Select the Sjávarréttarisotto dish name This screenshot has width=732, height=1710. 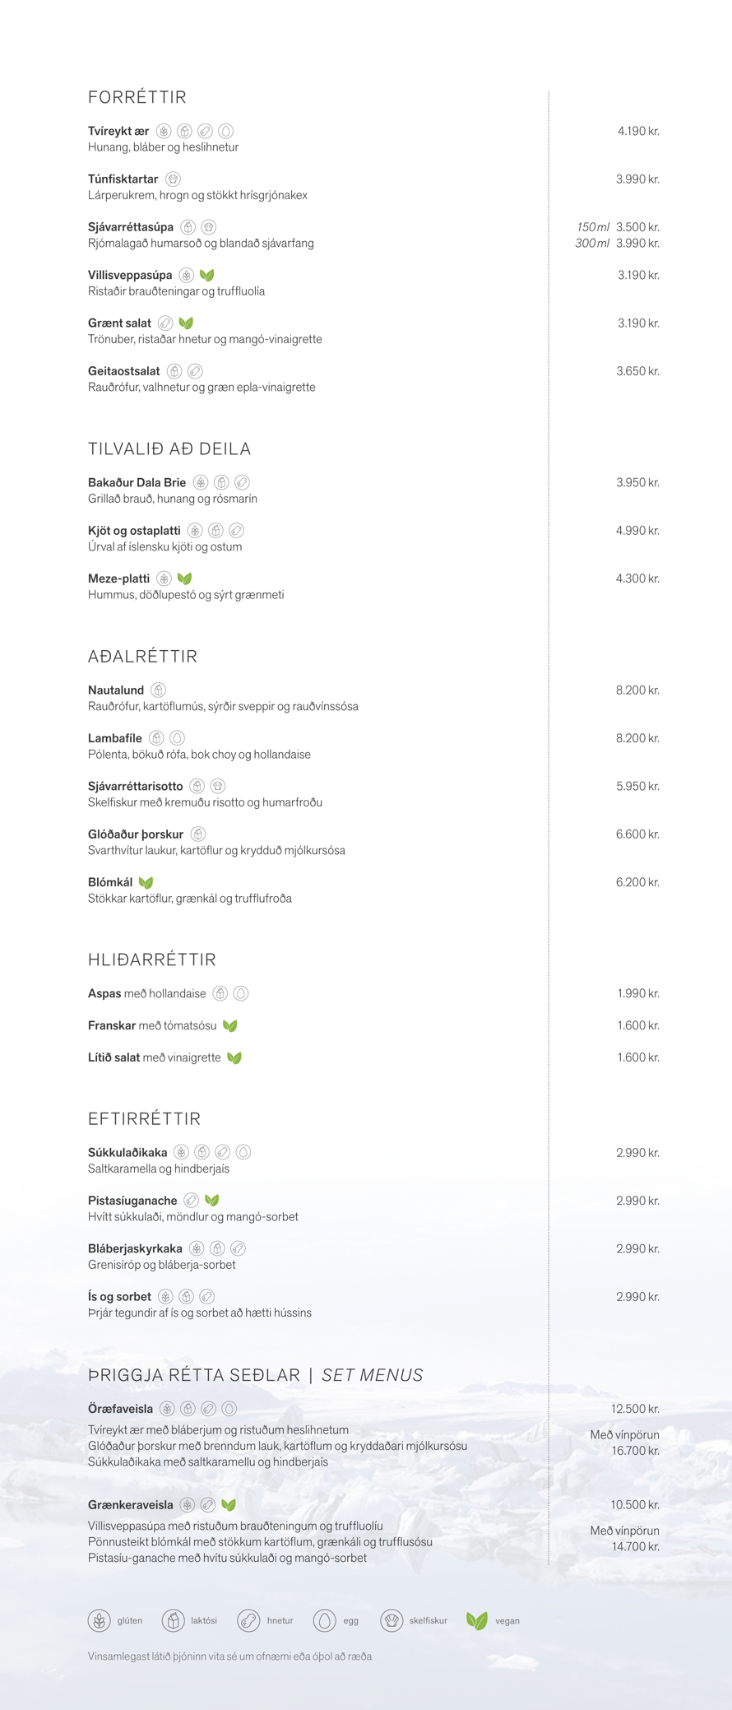(136, 786)
